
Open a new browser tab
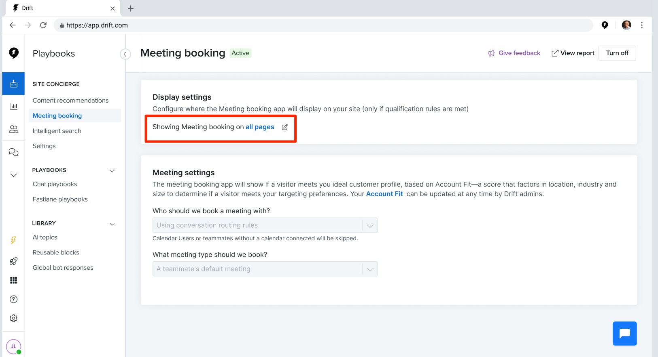click(130, 8)
